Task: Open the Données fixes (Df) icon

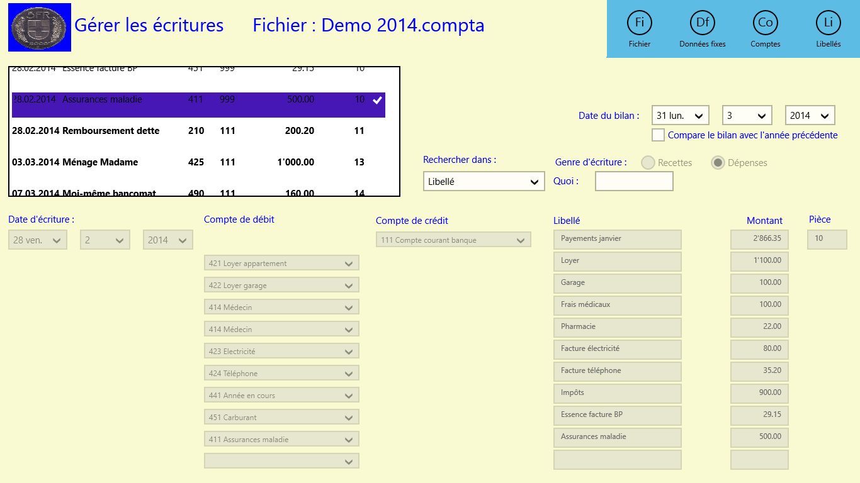Action: pos(702,23)
